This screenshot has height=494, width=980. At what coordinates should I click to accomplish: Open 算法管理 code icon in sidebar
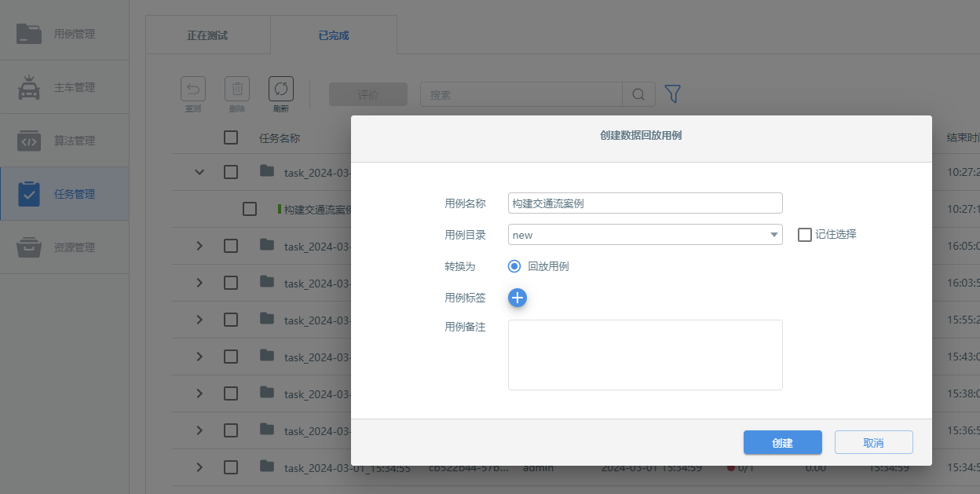tap(29, 141)
